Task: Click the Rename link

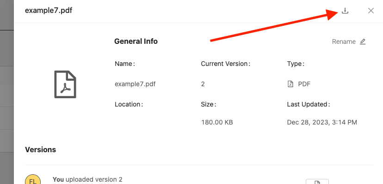Action: tap(344, 42)
